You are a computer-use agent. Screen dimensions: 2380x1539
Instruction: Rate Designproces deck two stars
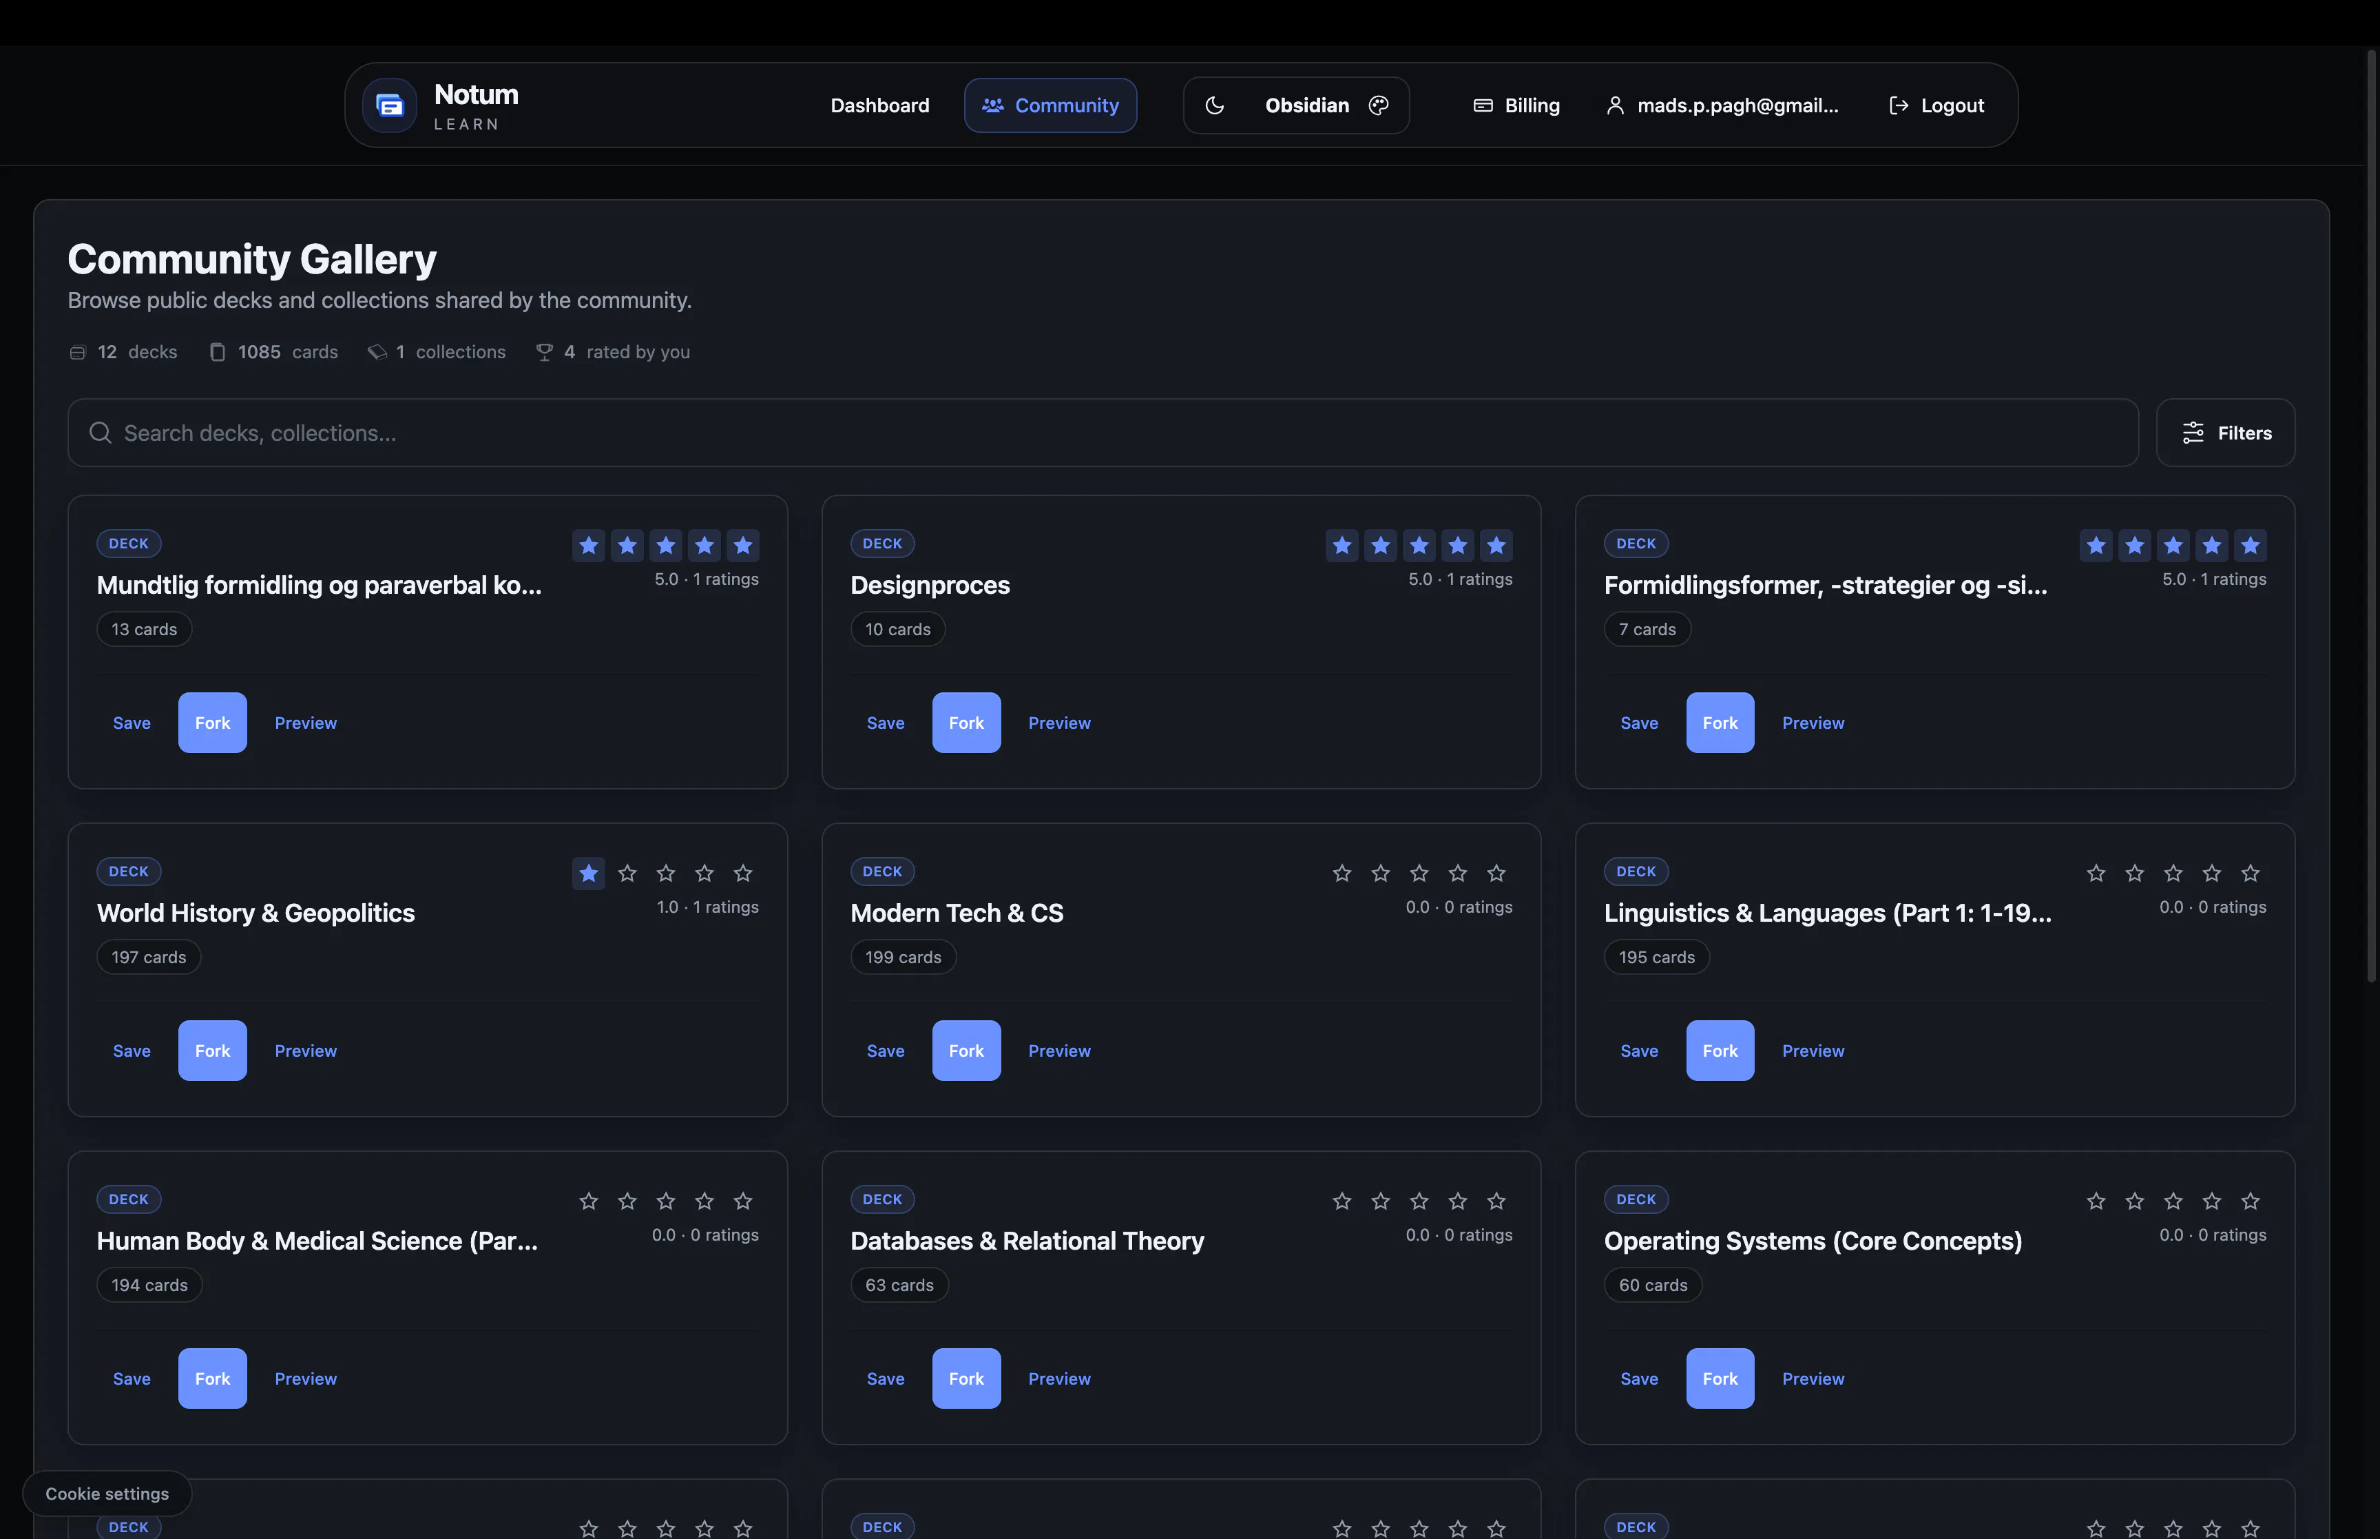point(1380,546)
